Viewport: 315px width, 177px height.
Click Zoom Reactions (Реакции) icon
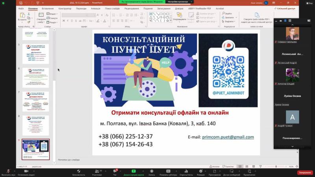201,171
